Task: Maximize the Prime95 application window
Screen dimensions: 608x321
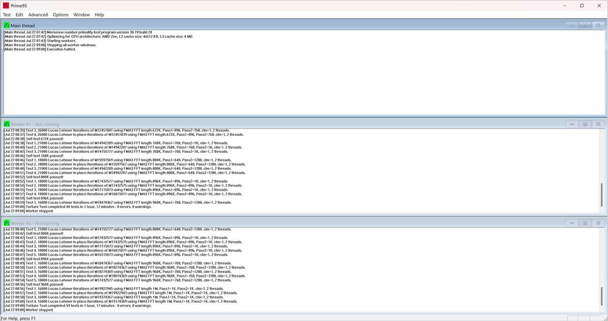Action: coord(582,5)
